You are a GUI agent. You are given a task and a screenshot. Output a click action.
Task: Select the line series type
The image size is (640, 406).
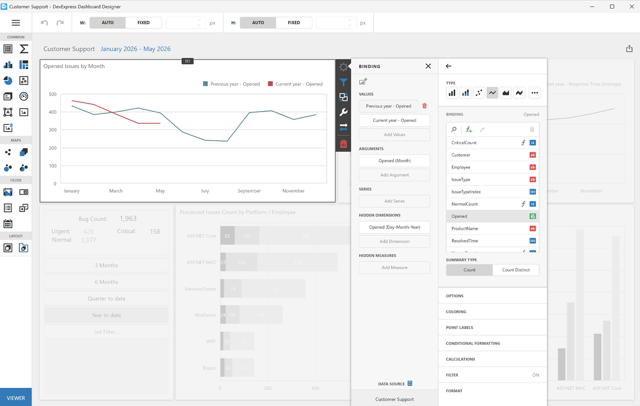click(492, 93)
